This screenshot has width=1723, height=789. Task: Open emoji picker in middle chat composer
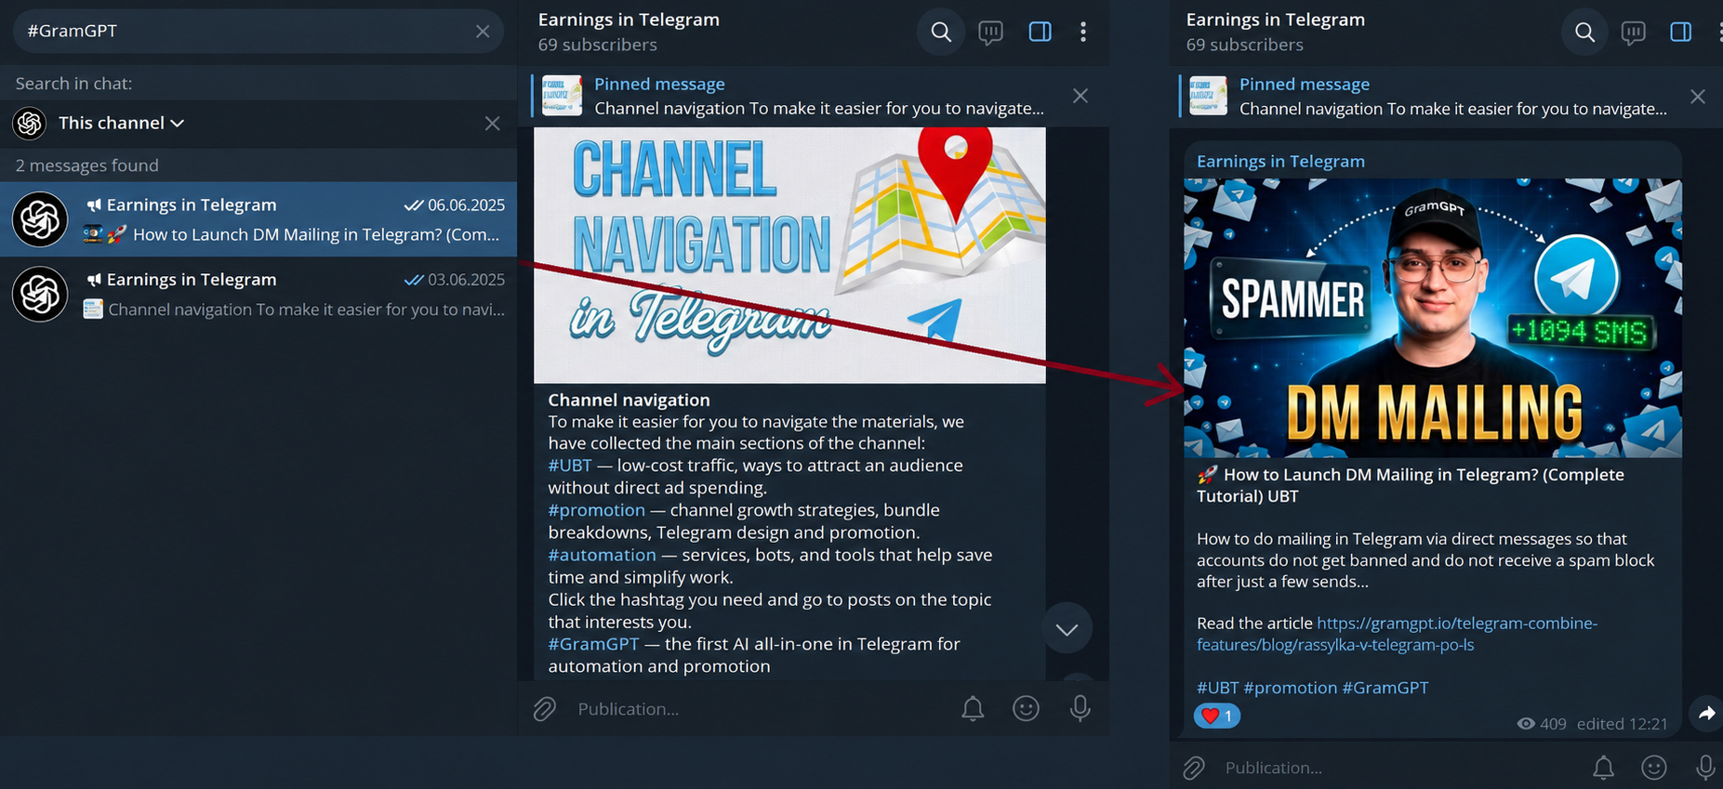[1026, 709]
